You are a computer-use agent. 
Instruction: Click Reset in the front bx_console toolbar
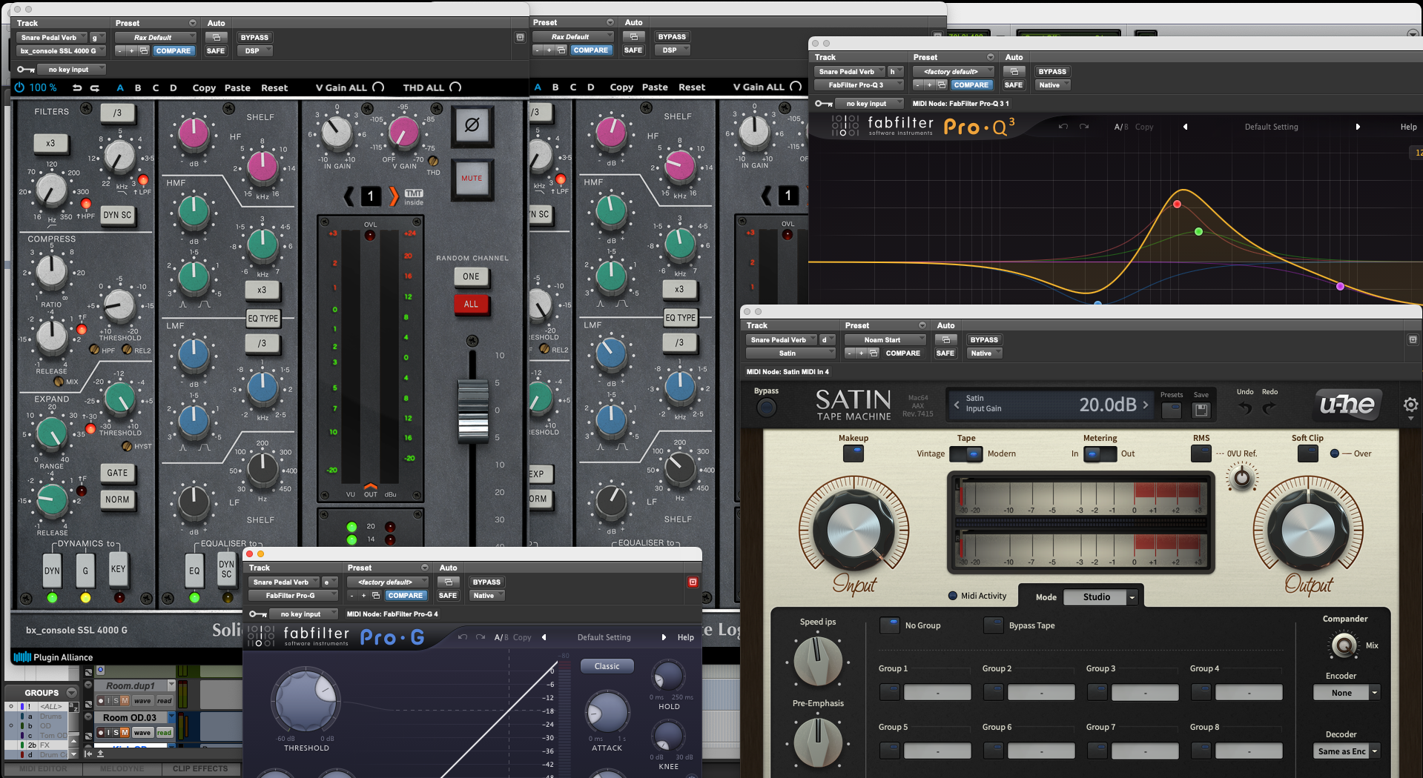coord(274,87)
